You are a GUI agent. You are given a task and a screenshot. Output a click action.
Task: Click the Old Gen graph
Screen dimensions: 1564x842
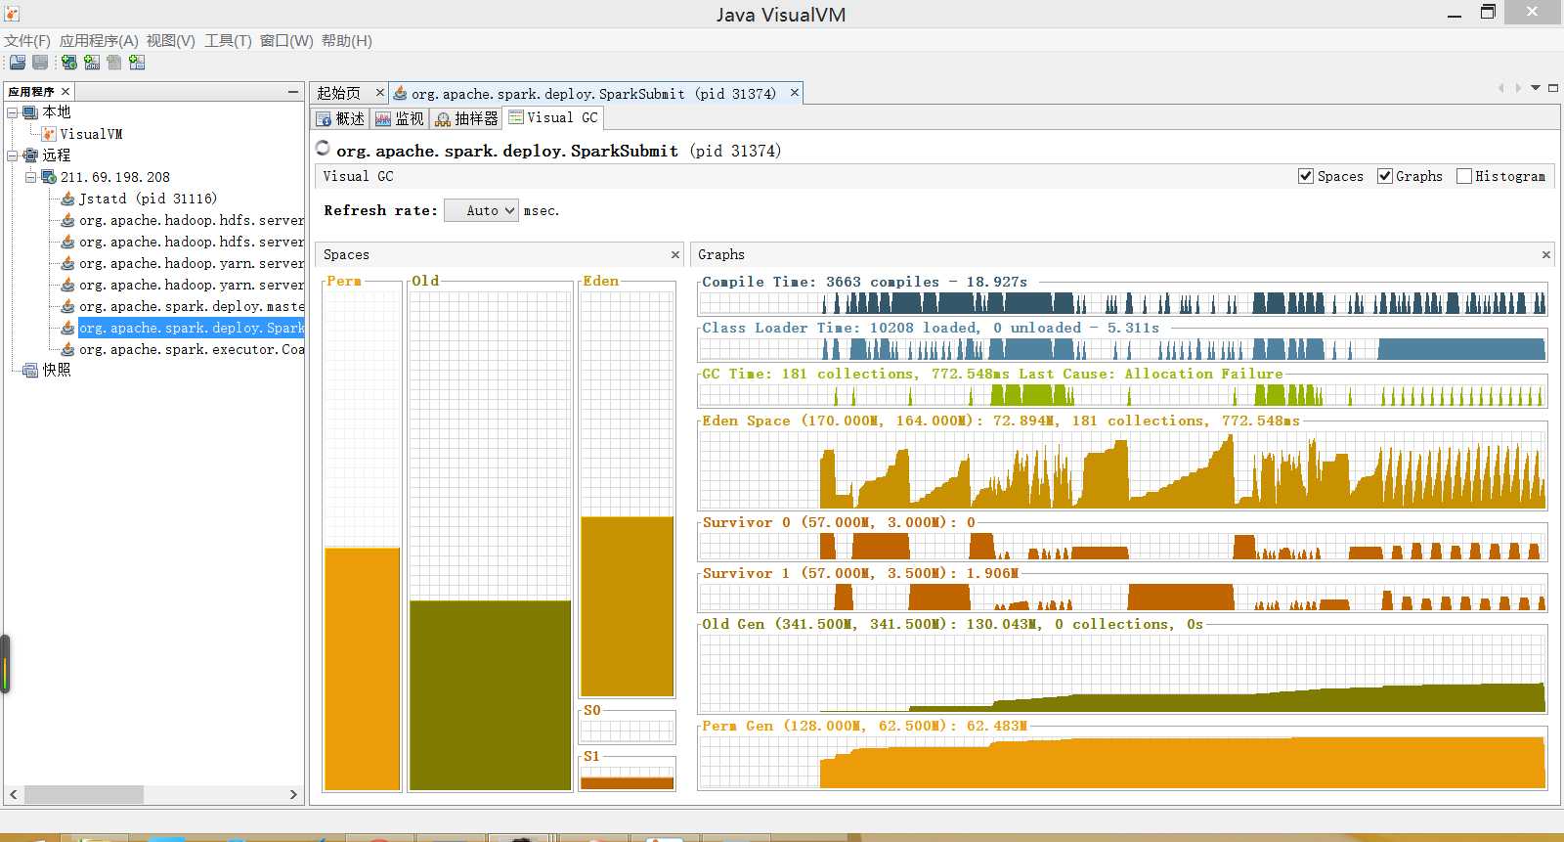[x=1122, y=674]
